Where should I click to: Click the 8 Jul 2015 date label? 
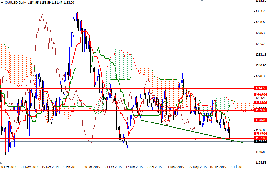coord(237,166)
